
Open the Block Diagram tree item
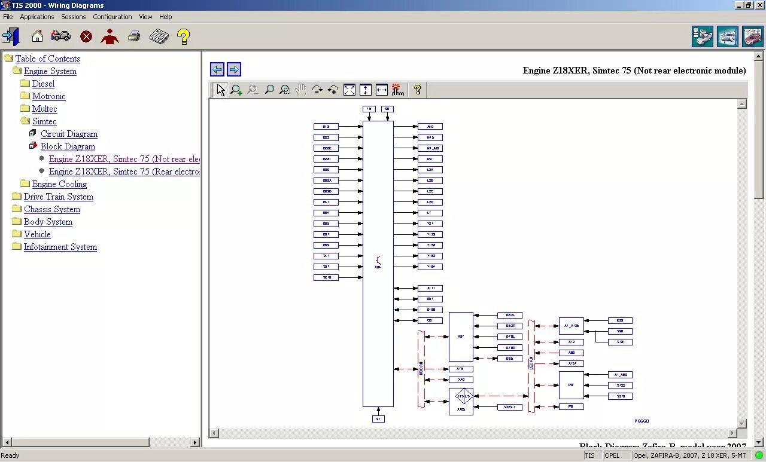pyautogui.click(x=68, y=146)
